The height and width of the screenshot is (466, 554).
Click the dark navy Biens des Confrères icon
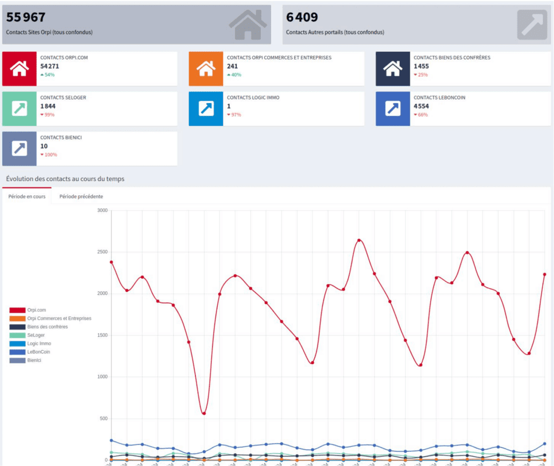(x=393, y=69)
